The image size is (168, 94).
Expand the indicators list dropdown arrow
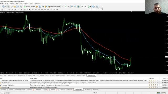91,7
